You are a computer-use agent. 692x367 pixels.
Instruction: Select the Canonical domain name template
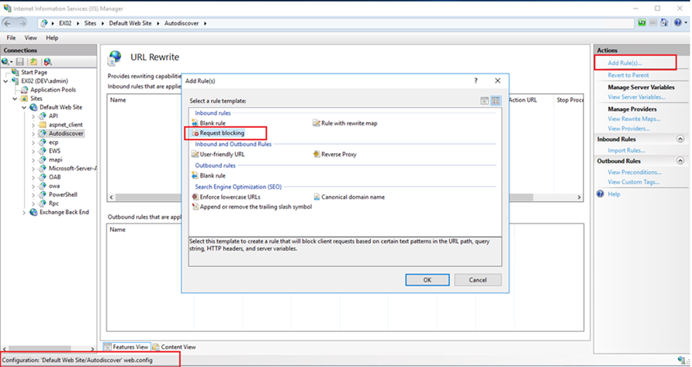[353, 197]
